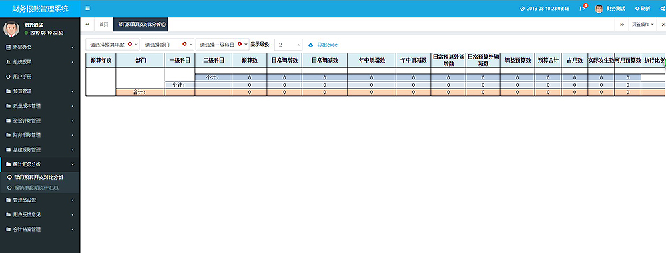
Task: Open 报销单超期统计汇总 in sidebar
Action: click(x=36, y=188)
